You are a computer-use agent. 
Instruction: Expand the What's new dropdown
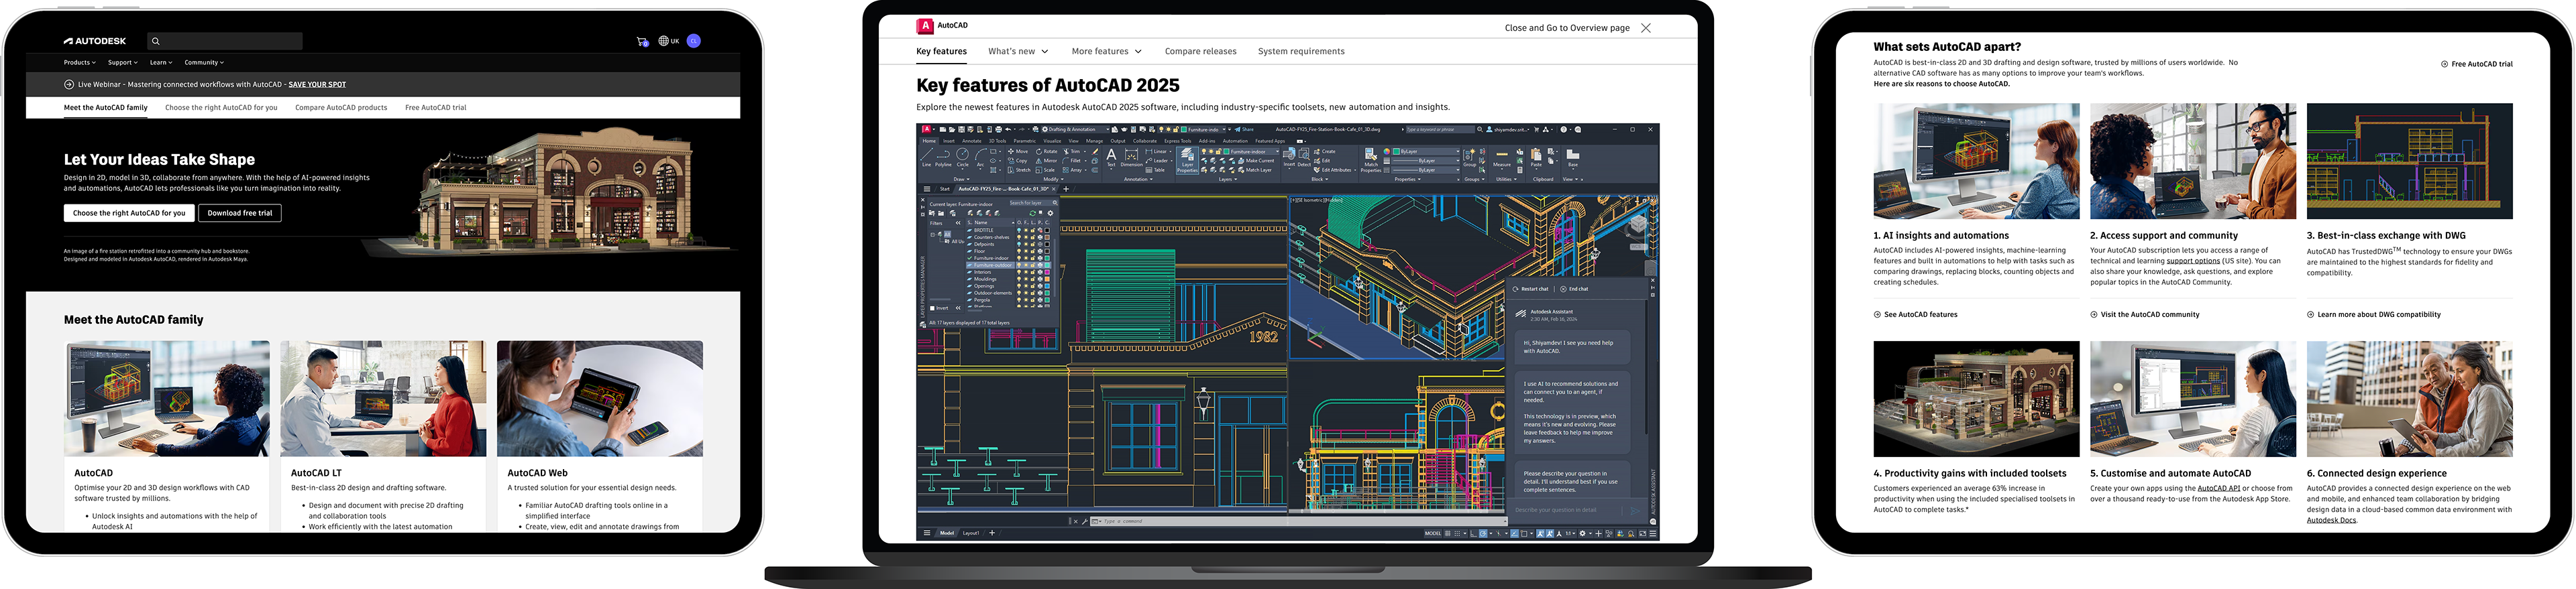(x=1018, y=52)
